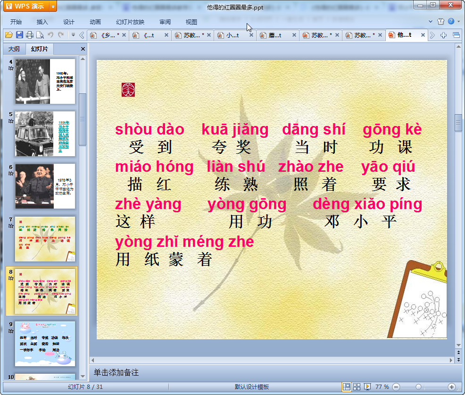Select the active 他...t document tab

403,35
